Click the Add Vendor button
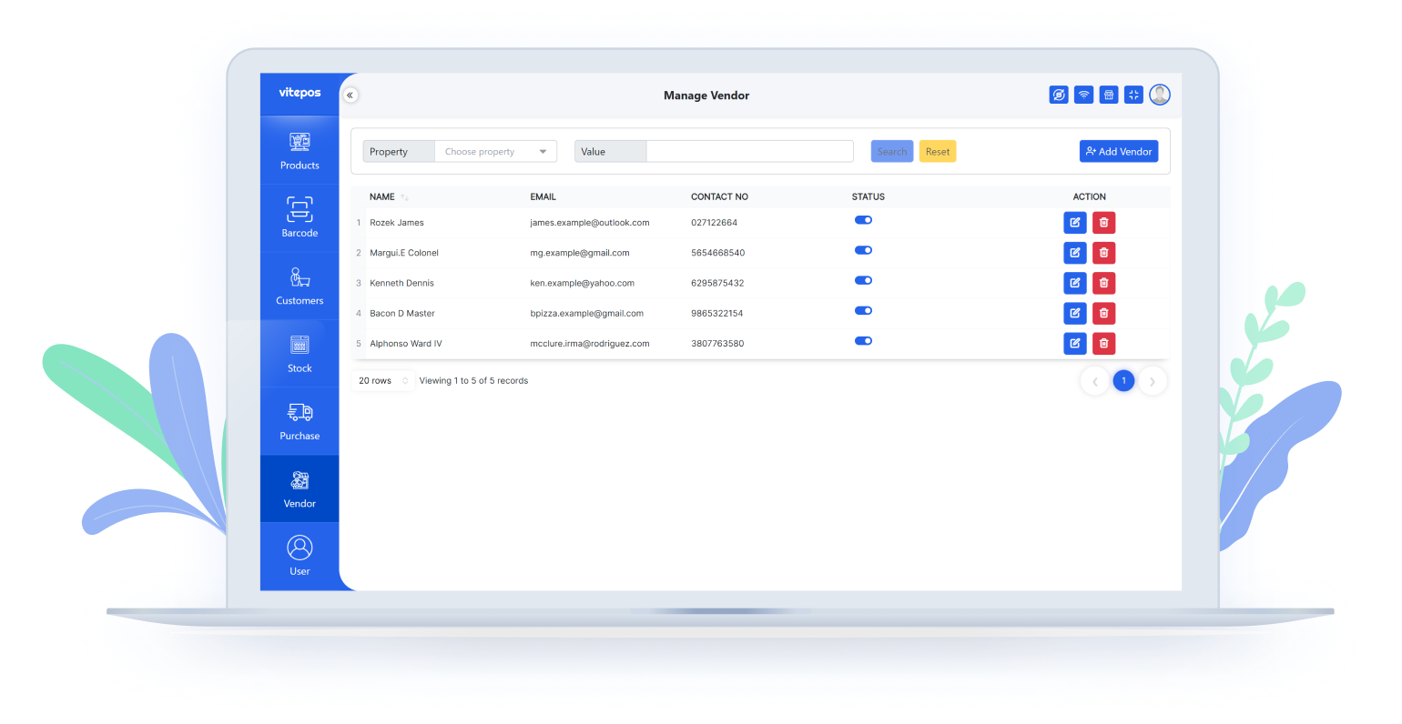 coord(1119,152)
